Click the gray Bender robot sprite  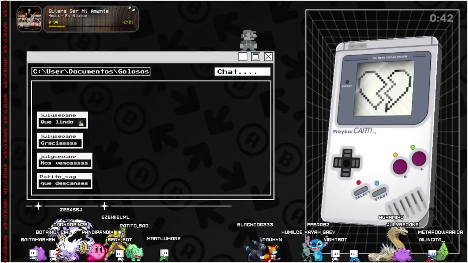point(307,251)
